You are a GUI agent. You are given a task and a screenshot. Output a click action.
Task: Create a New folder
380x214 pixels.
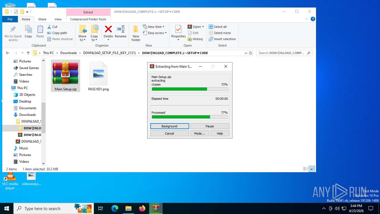click(136, 33)
